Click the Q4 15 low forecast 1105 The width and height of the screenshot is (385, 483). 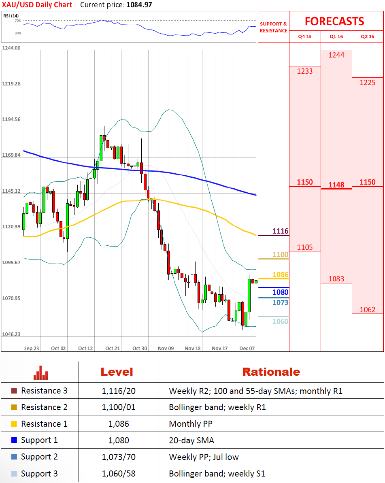[x=304, y=247]
